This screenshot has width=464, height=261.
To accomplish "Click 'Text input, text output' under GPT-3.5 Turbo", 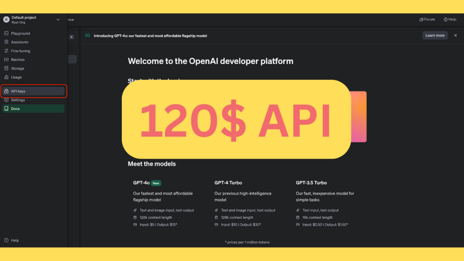I will (320, 210).
